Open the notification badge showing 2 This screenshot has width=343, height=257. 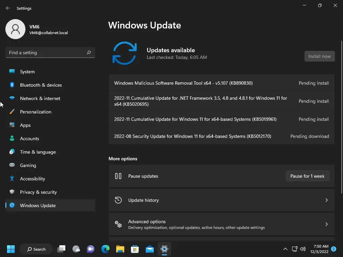[334, 249]
